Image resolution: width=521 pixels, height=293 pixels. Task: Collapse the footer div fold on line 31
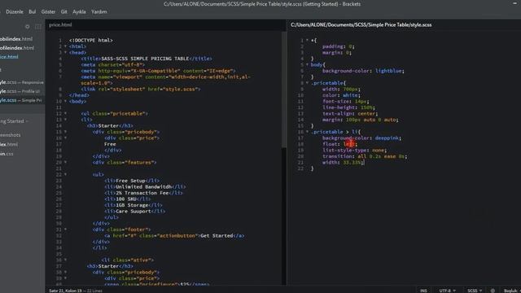point(65,230)
